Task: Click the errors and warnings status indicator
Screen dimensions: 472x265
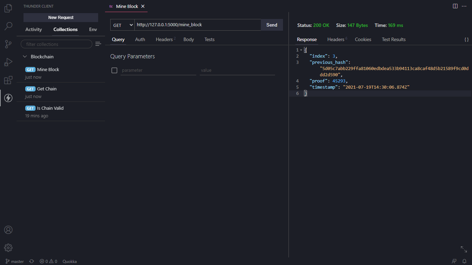Action: 48,262
